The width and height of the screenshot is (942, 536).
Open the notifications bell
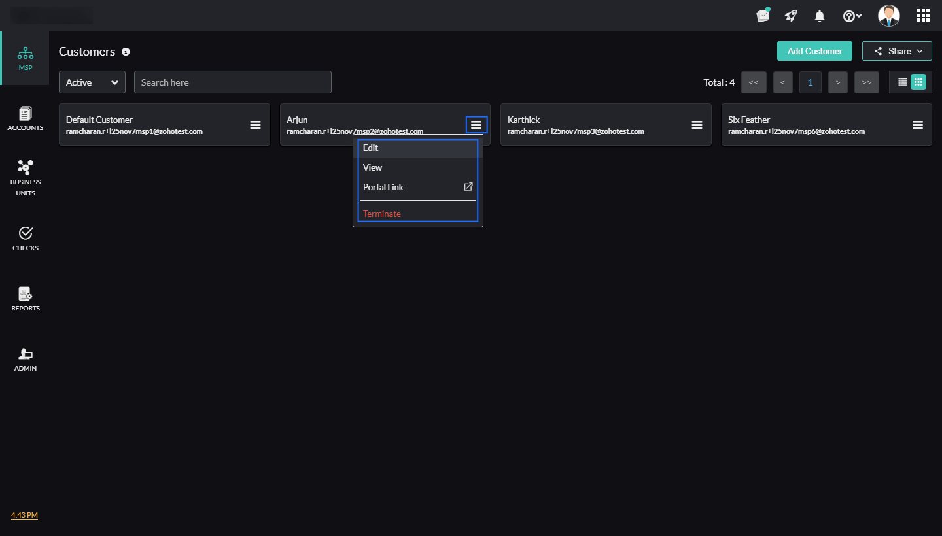(819, 15)
